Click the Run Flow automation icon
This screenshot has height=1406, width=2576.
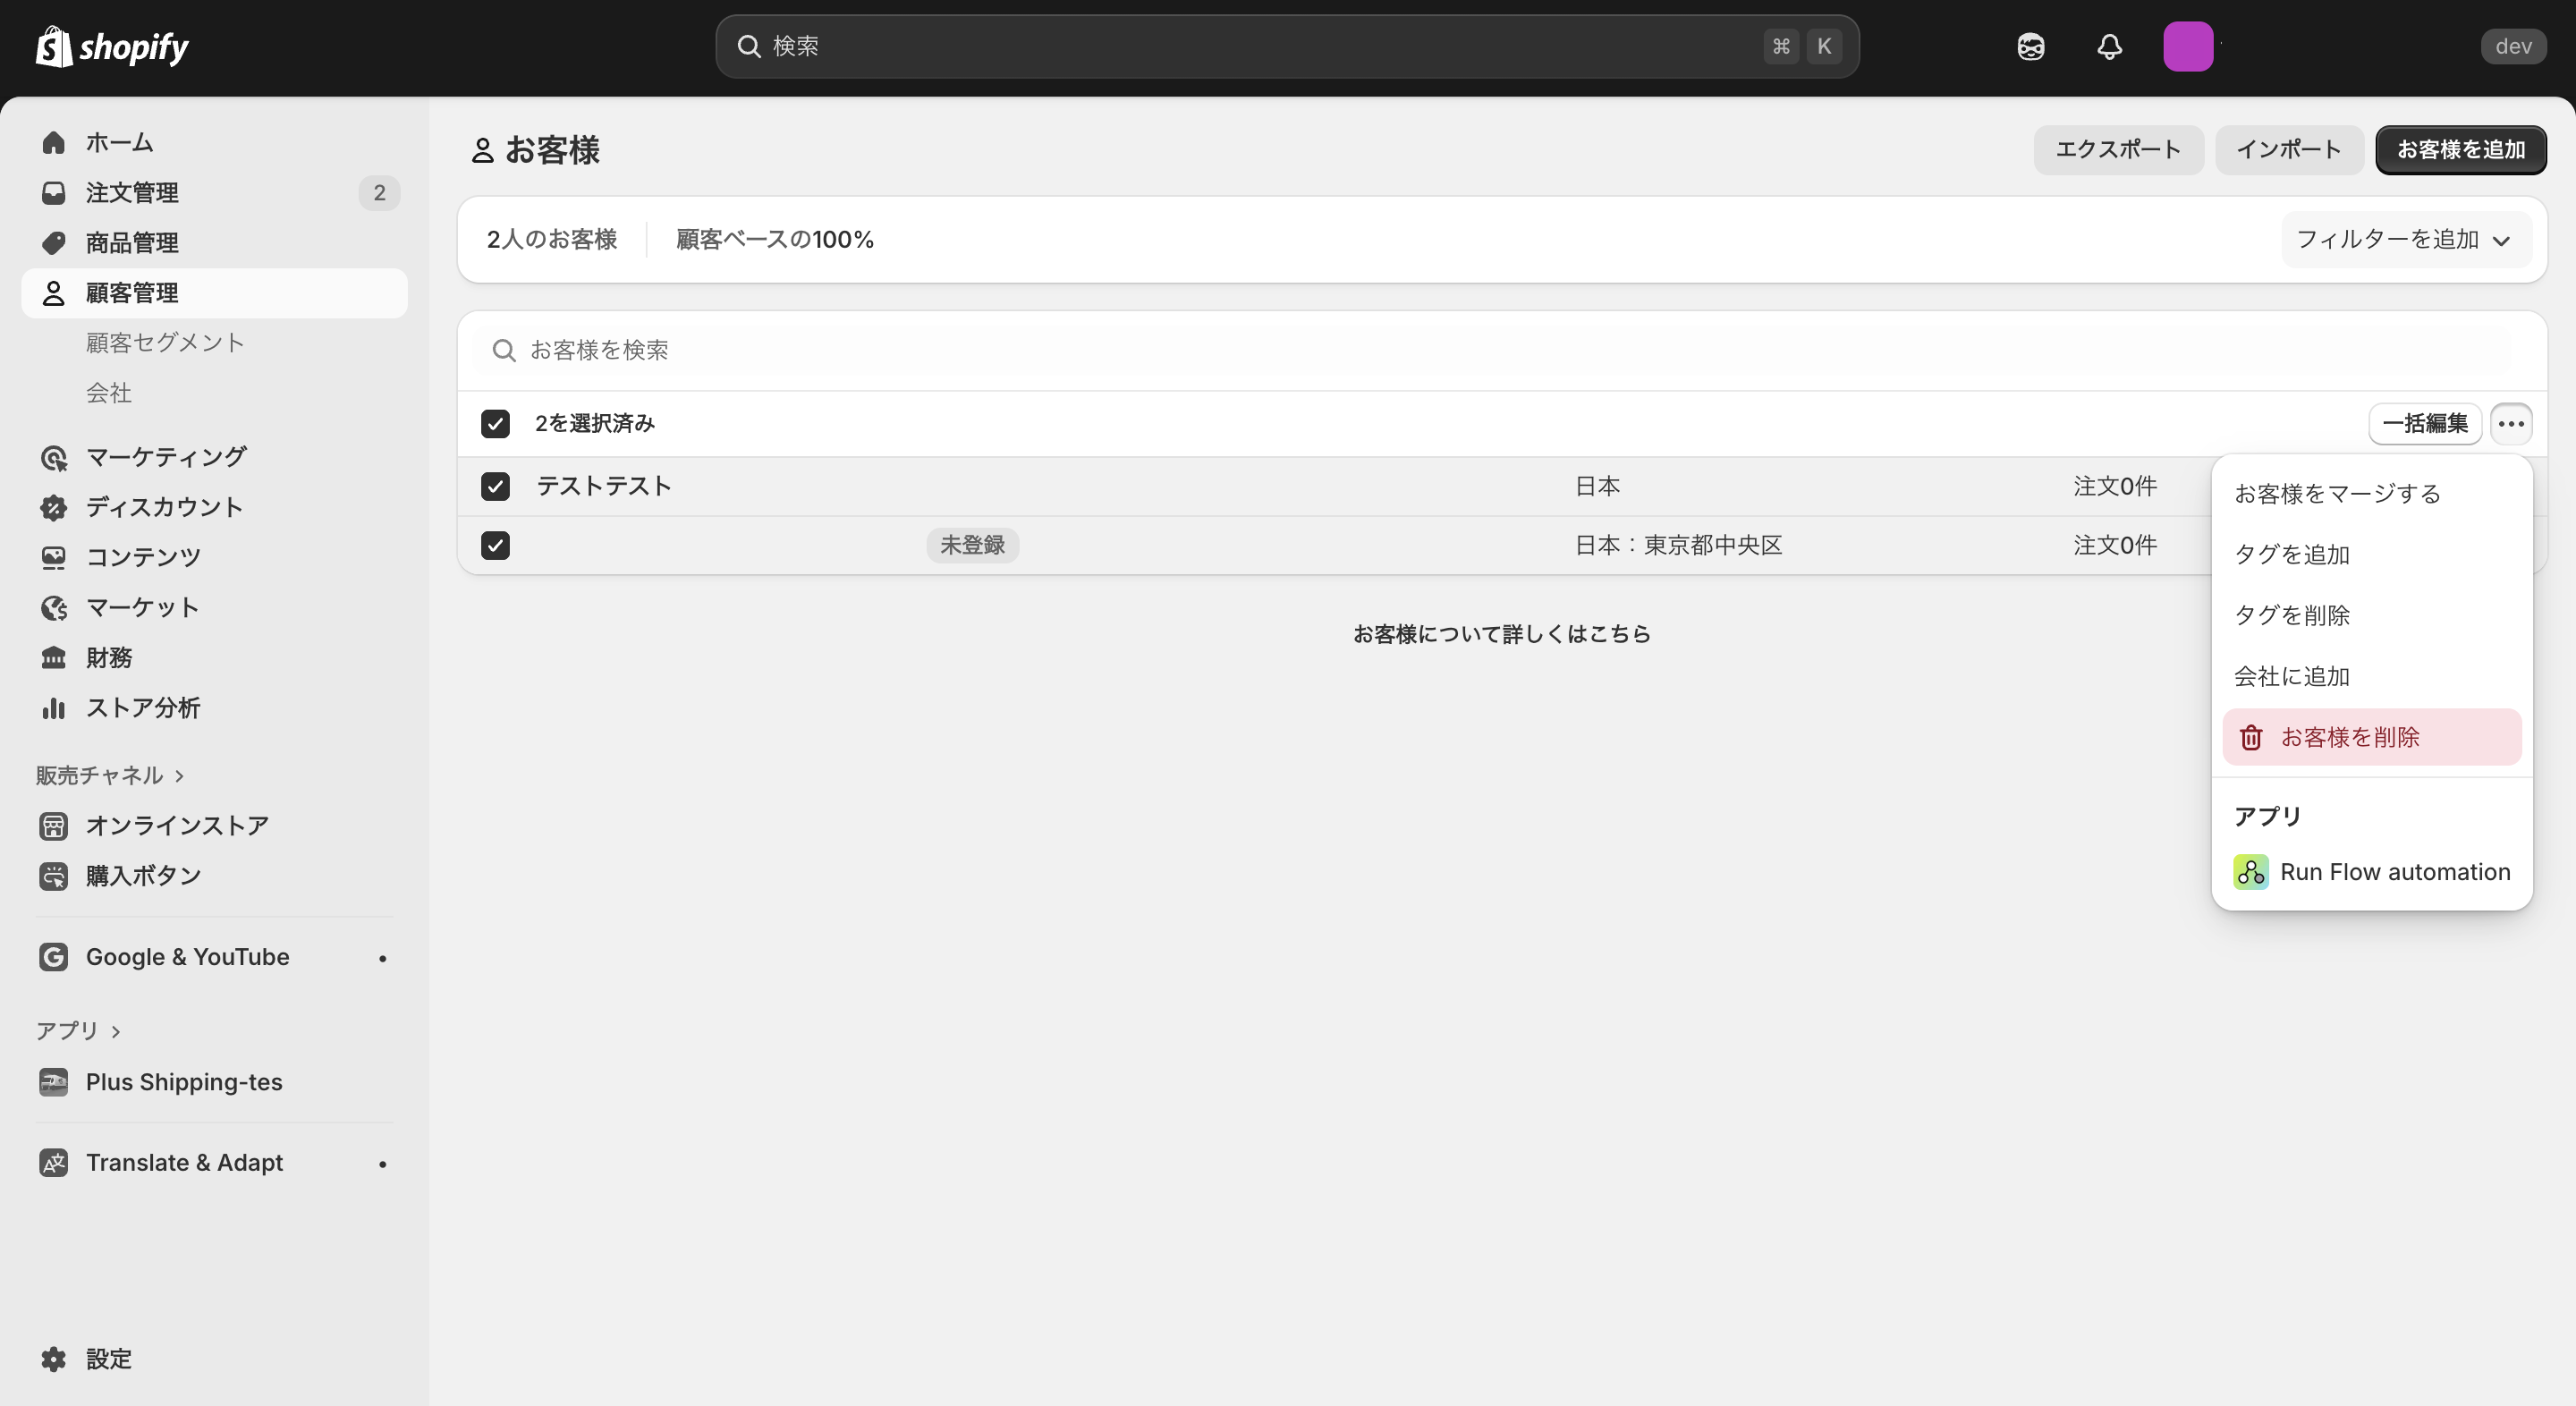pos(2250,872)
